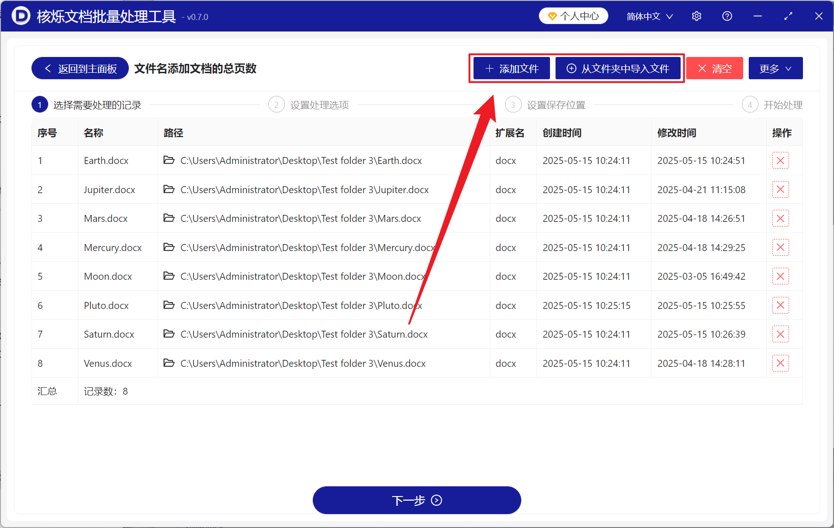The height and width of the screenshot is (528, 834).
Task: Click 从文件夹中导入文件 button
Action: (618, 69)
